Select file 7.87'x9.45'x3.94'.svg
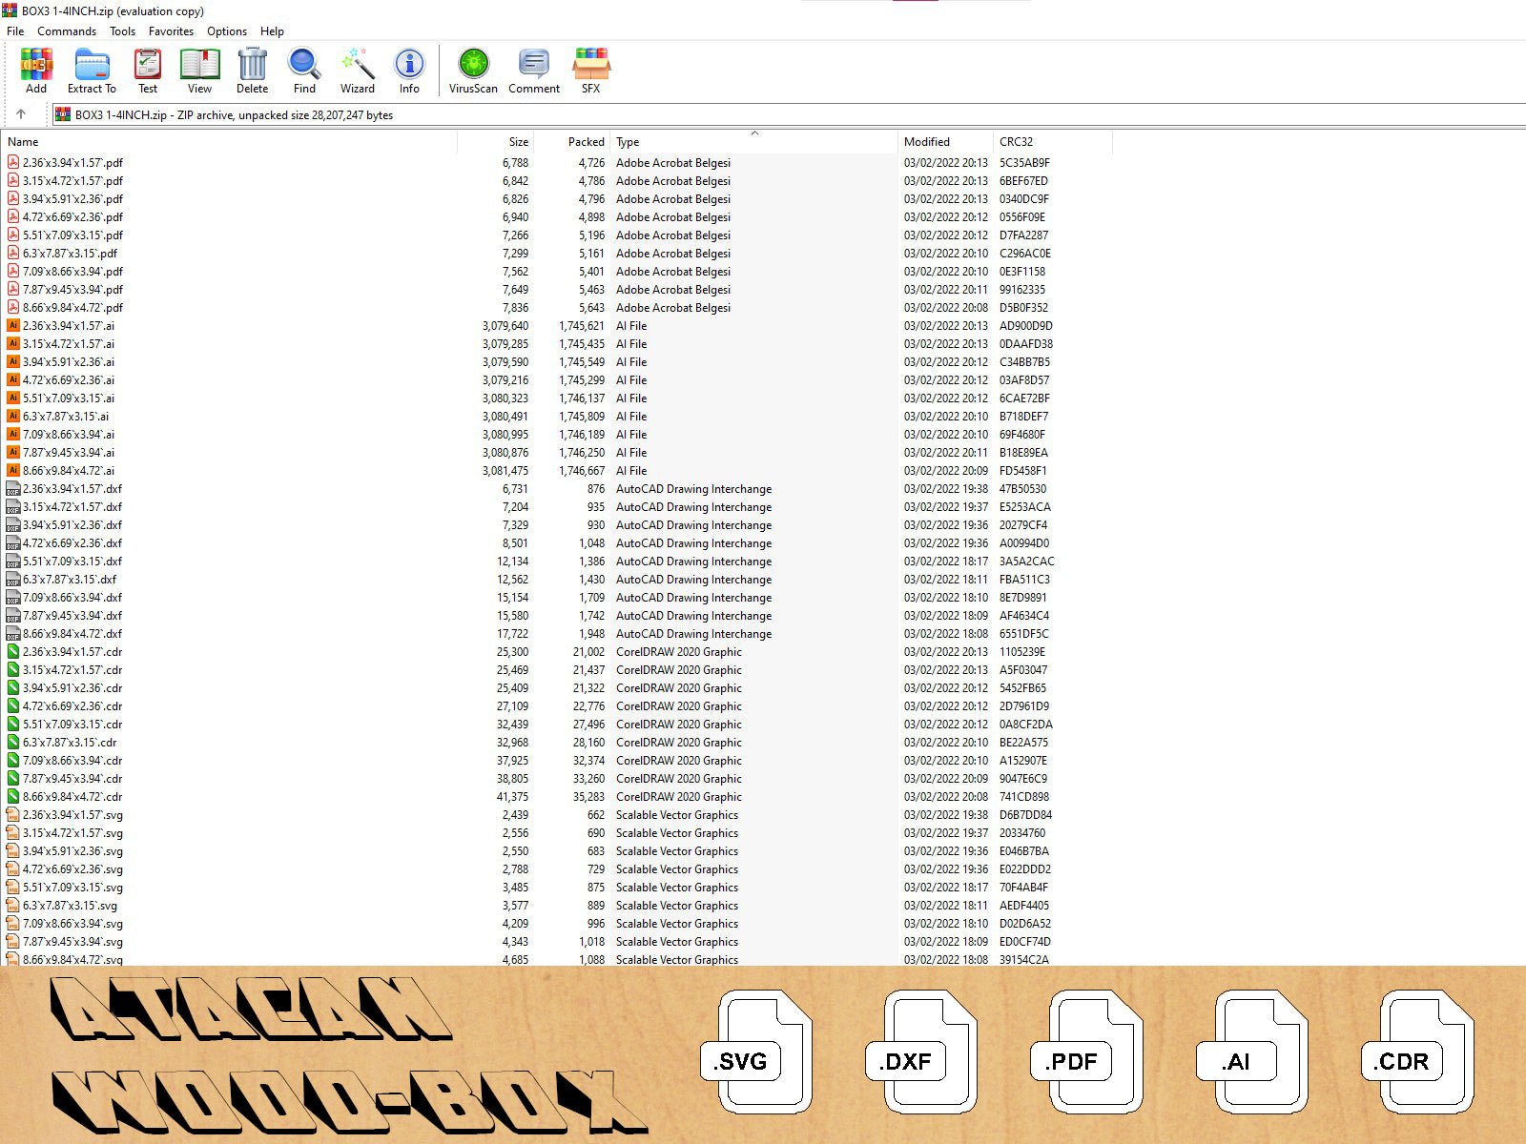 tap(72, 941)
